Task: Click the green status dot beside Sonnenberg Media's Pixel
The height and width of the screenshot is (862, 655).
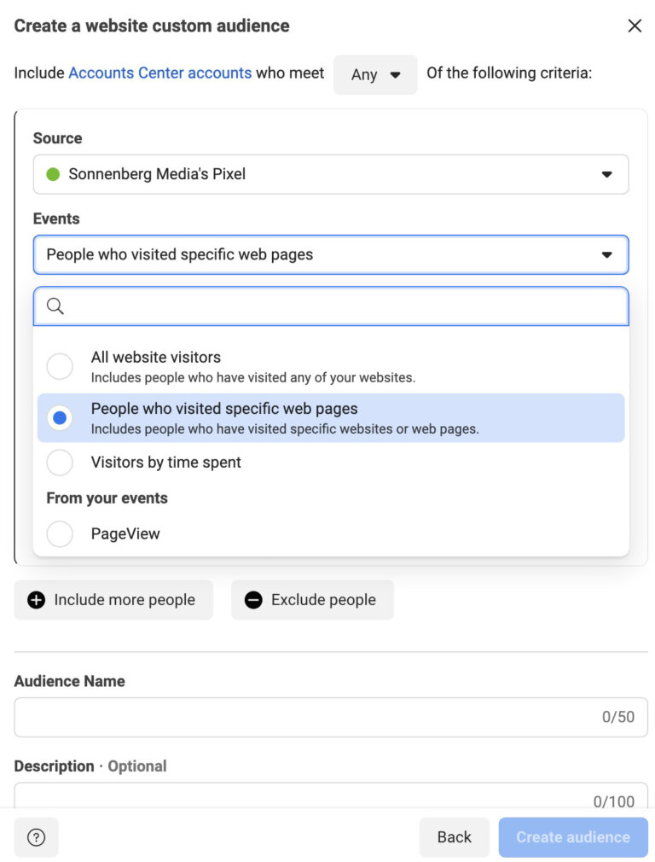Action: 53,174
